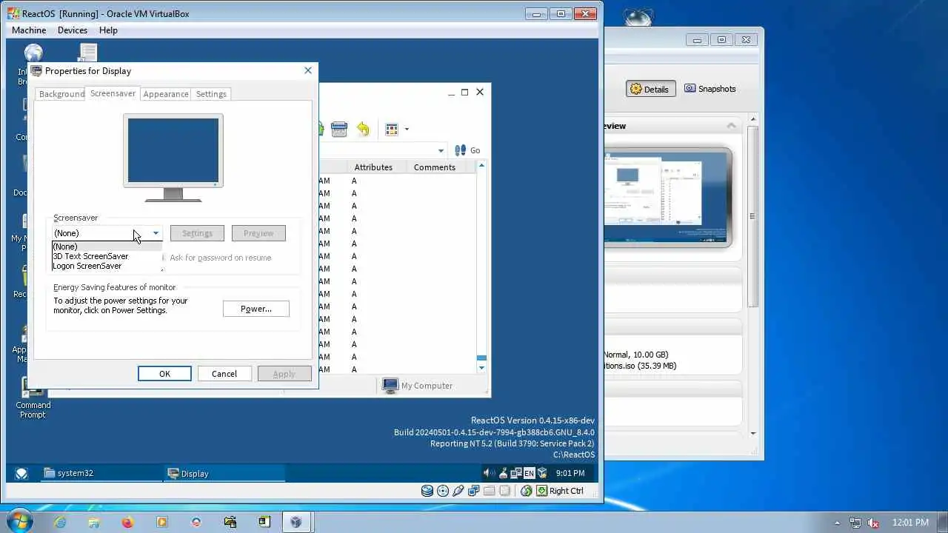Select the Screensaver tab
This screenshot has width=948, height=533.
point(113,93)
